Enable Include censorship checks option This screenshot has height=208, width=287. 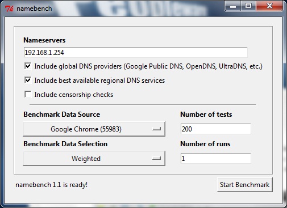click(x=28, y=94)
